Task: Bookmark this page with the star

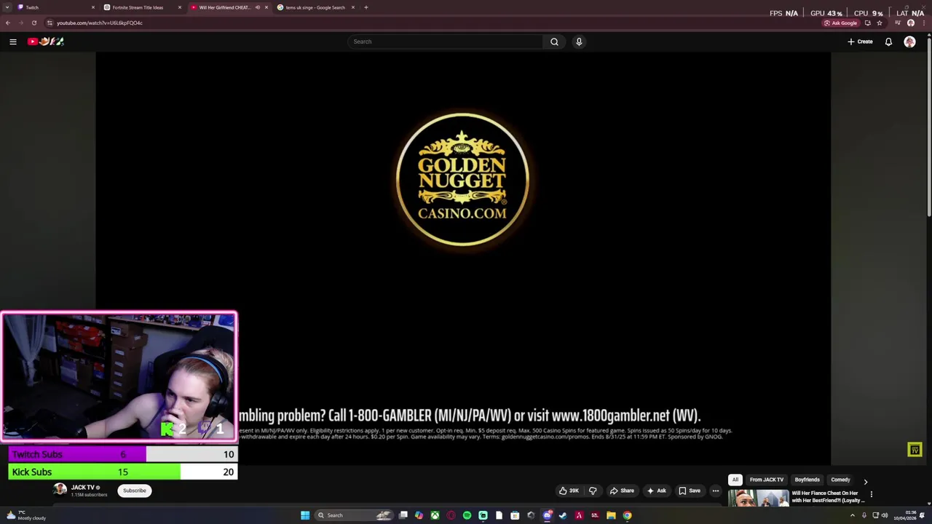Action: coord(880,23)
